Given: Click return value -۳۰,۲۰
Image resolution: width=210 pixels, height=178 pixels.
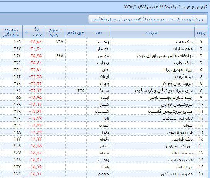Looking at the screenshot, I should point(35,49).
